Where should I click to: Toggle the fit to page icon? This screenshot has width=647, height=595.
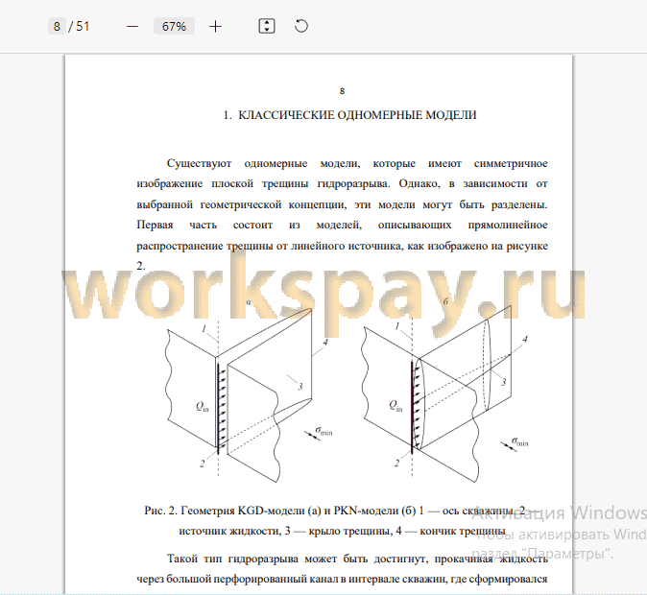[x=267, y=27]
